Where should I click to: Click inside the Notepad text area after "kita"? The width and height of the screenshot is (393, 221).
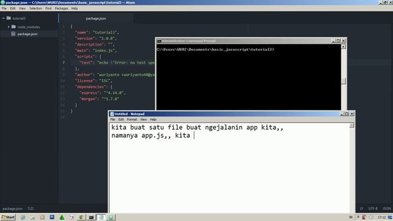[x=193, y=136]
